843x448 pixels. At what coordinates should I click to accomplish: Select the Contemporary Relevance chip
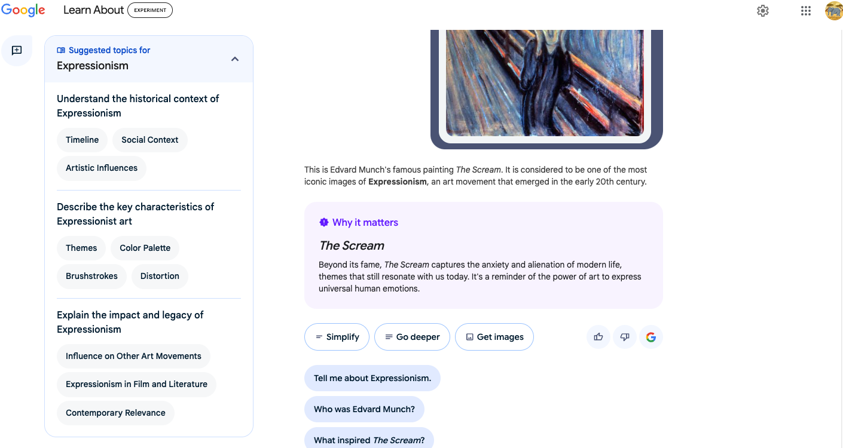coord(115,412)
